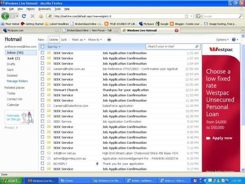This screenshot has height=184, width=245.
Task: Open MySpace bookmark in bookmarks toolbar
Action: tap(146, 24)
